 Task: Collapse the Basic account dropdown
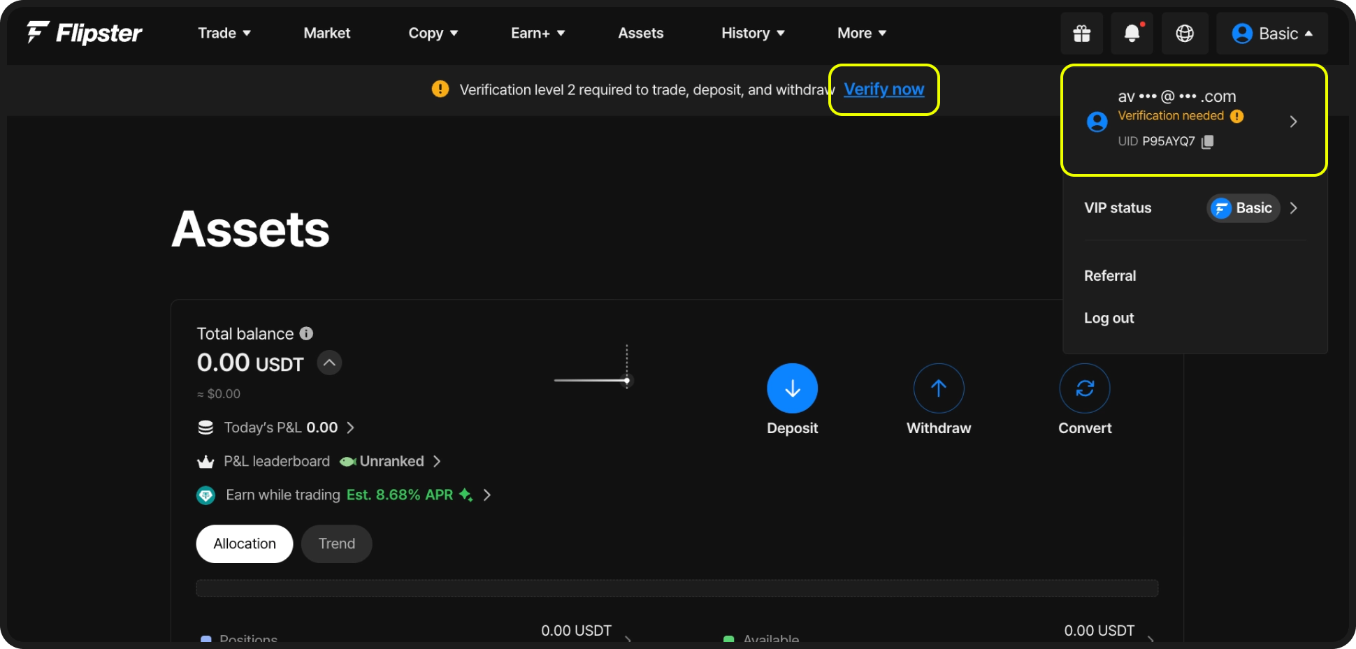(x=1272, y=33)
